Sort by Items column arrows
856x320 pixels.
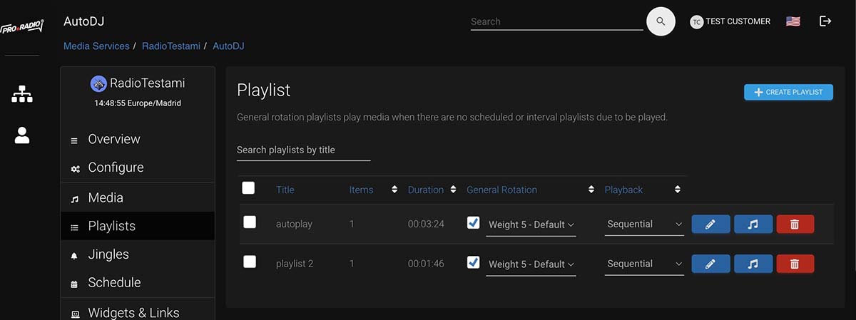[394, 190]
